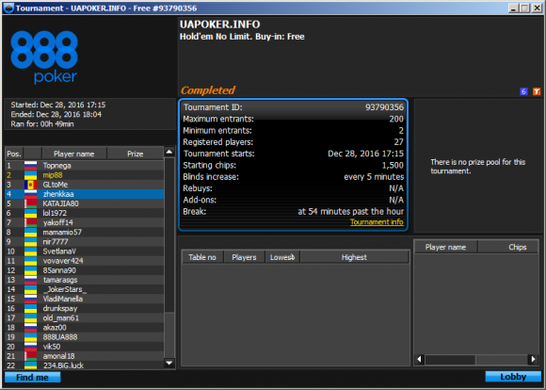Select player KATAJIA80
The image size is (546, 390).
tap(85, 203)
